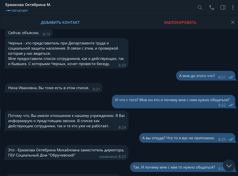Dismiss the add contact bar with X

click(x=233, y=22)
